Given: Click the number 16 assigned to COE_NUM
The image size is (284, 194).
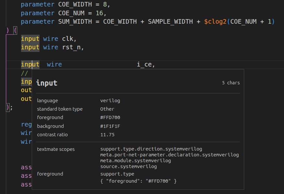Looking at the screenshot, I should point(99,13).
